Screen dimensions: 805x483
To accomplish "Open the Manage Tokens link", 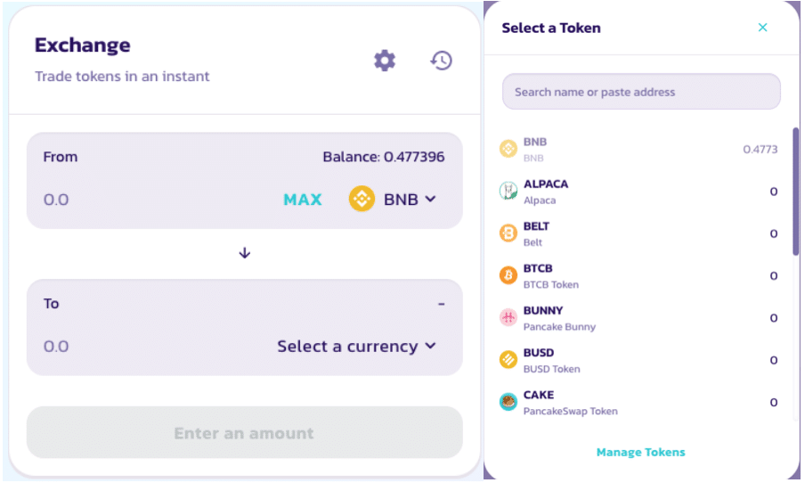I will coord(640,452).
